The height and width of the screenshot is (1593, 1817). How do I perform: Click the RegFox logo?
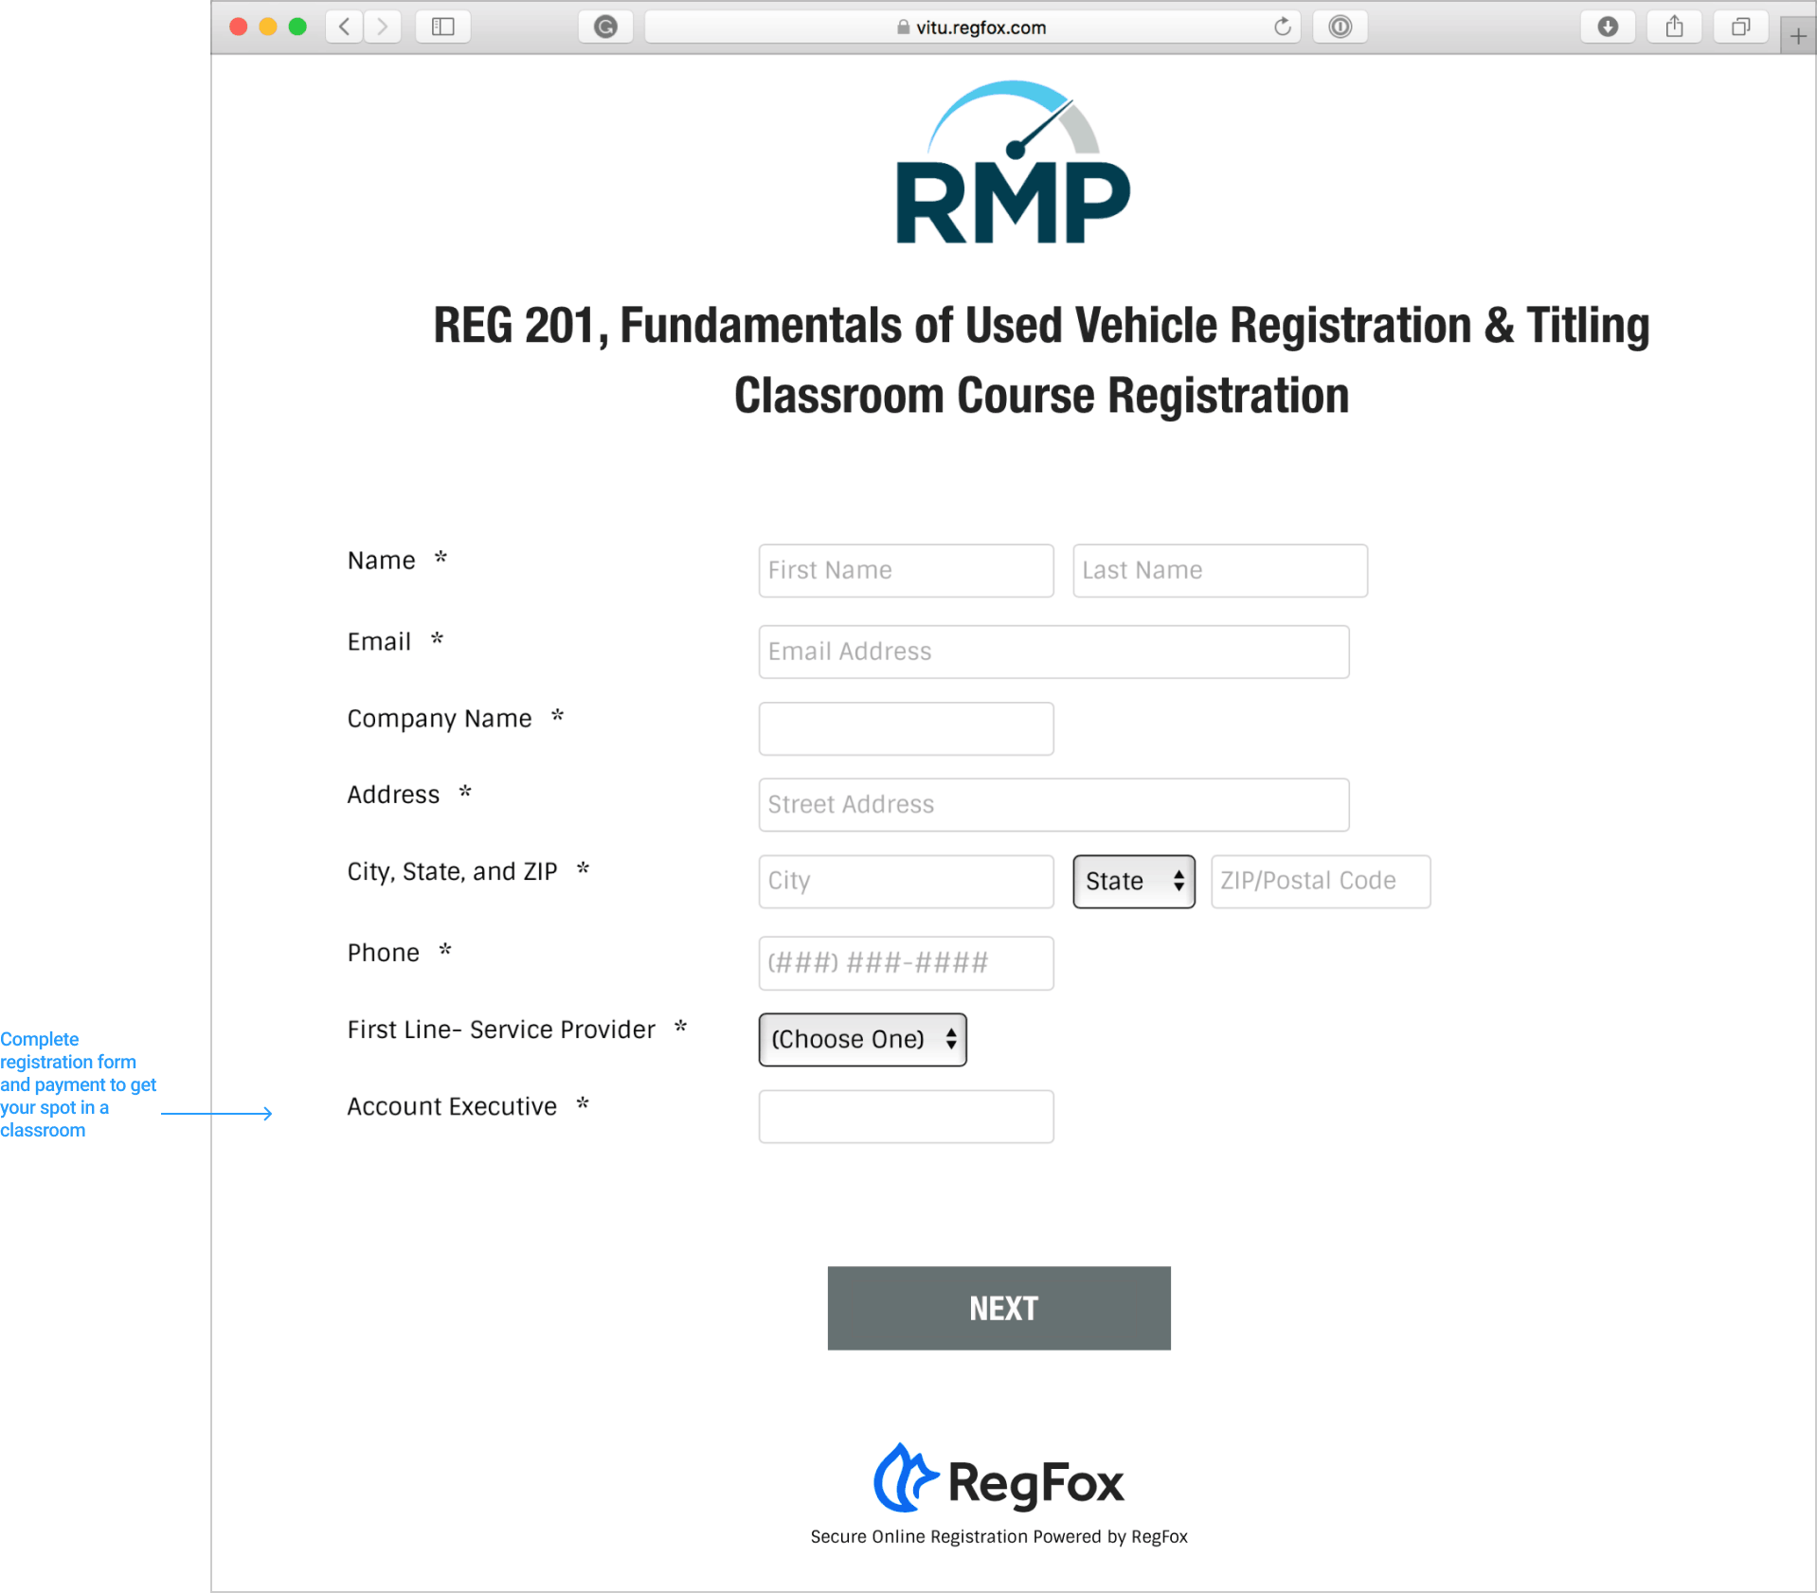998,1479
